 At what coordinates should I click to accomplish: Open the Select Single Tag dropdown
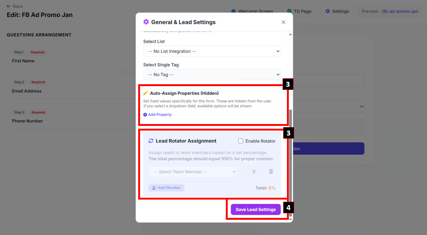(212, 75)
